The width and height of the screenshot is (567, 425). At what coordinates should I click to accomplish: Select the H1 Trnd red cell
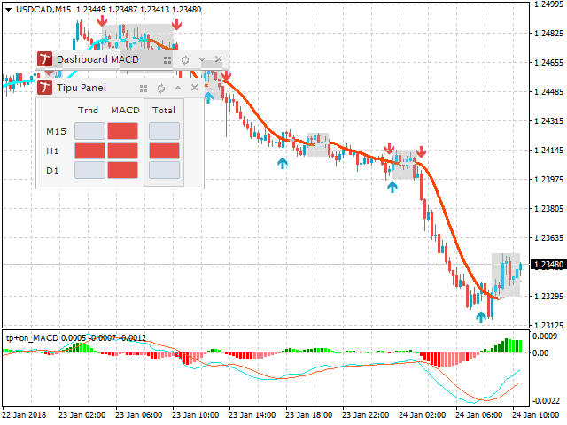[x=89, y=151]
